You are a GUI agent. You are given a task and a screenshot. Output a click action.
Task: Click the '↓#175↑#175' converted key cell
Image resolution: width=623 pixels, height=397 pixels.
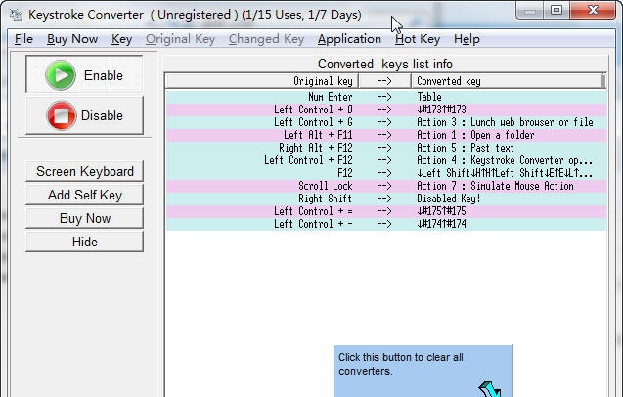coord(441,211)
